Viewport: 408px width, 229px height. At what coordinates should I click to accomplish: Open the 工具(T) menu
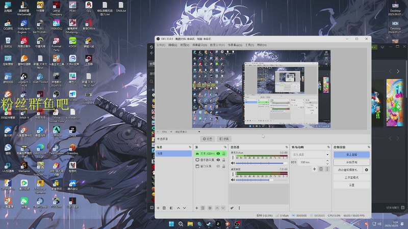click(x=249, y=45)
